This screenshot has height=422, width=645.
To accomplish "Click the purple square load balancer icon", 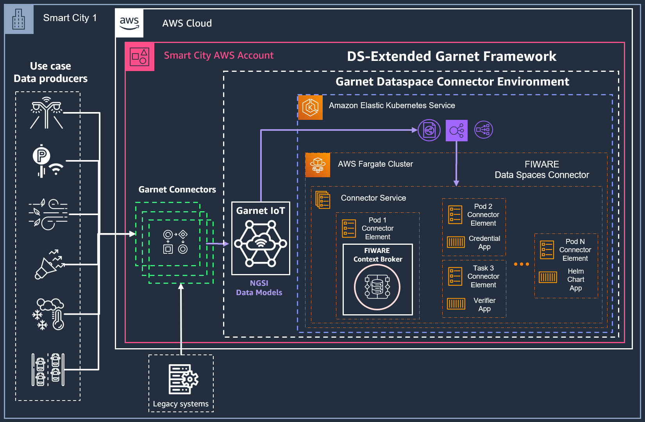I will (457, 130).
